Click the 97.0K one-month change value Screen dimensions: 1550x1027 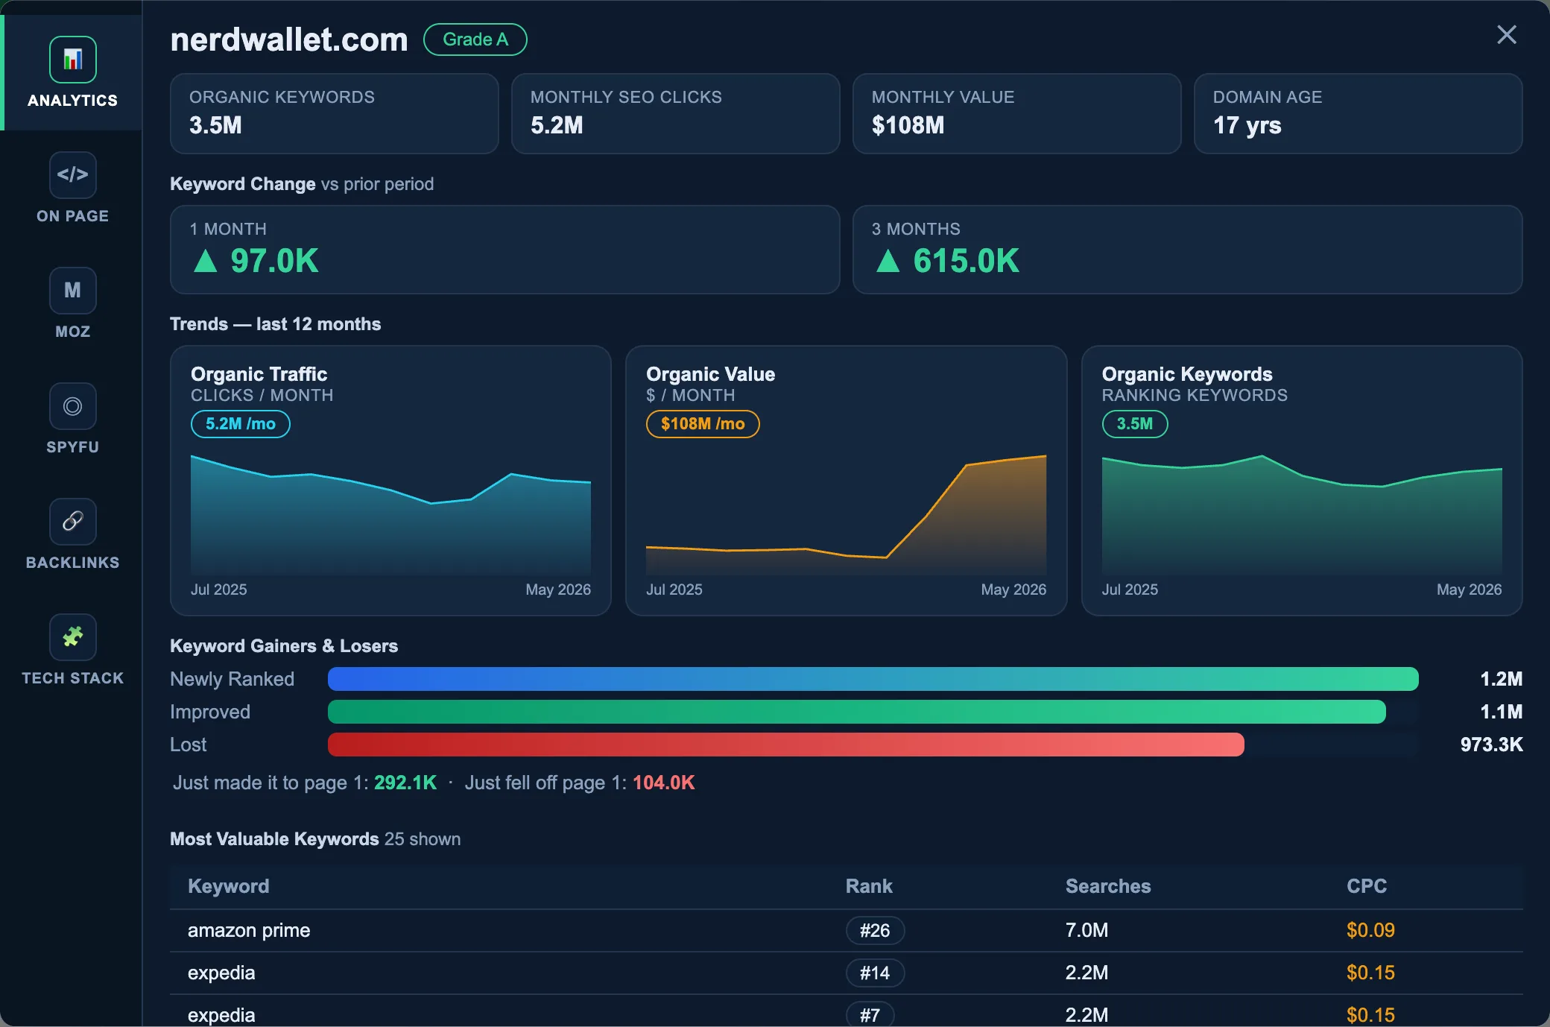(x=274, y=261)
